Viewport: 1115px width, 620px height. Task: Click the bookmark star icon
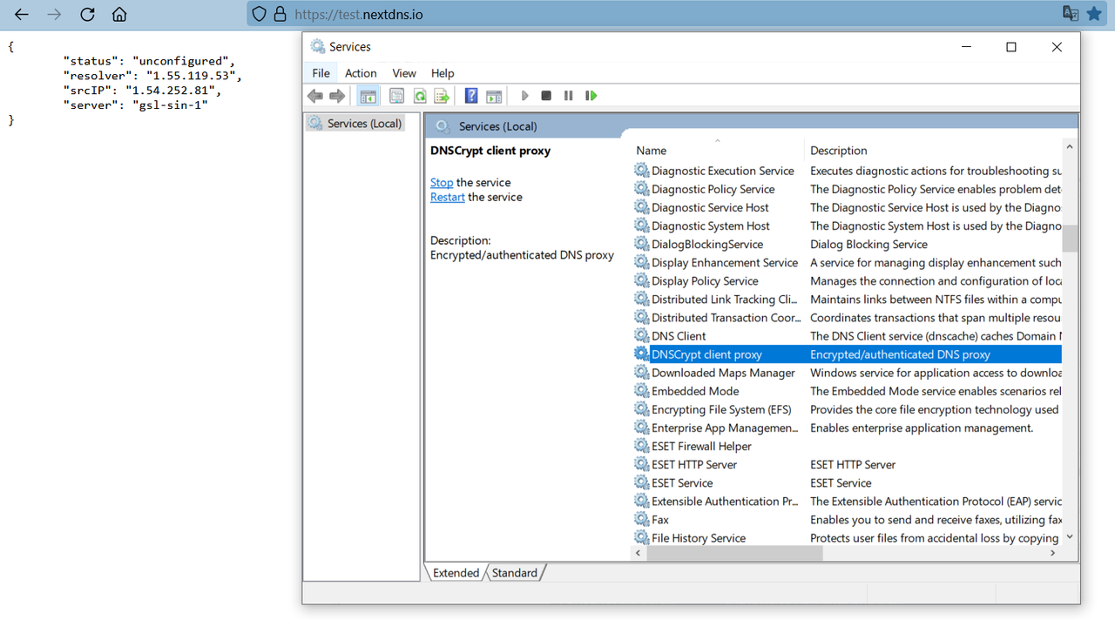pyautogui.click(x=1094, y=14)
